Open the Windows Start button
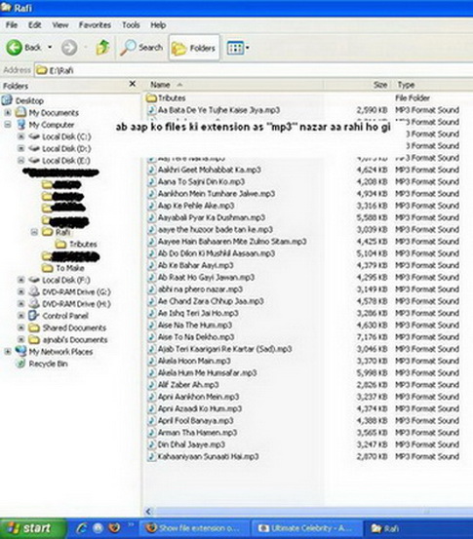This screenshot has width=473, height=539. coord(32,528)
